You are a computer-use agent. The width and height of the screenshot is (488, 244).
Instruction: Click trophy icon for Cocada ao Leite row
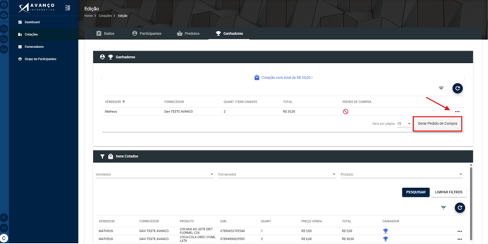(385, 231)
